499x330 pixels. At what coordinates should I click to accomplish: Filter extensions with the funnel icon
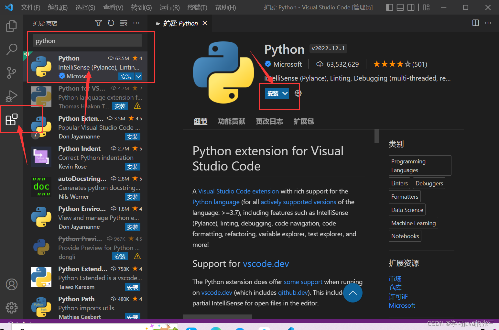tap(98, 23)
